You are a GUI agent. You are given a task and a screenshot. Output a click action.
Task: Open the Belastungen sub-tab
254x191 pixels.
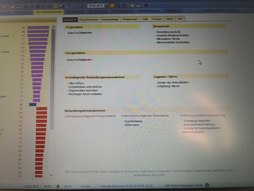[130, 19]
